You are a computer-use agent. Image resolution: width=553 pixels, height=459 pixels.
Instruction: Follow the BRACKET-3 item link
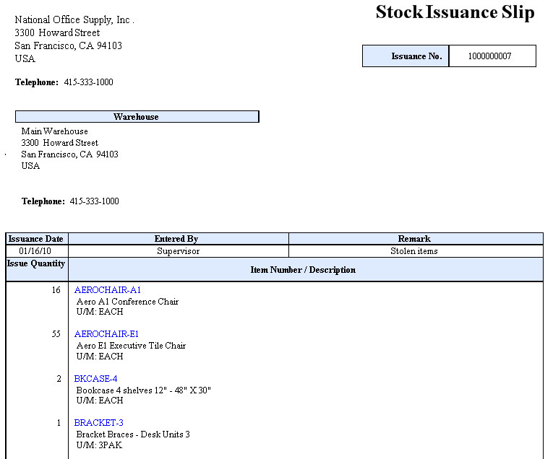click(x=98, y=422)
